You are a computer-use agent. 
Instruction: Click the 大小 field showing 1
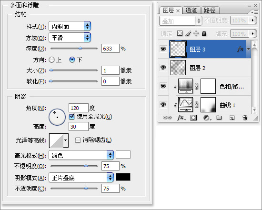[x=111, y=70]
